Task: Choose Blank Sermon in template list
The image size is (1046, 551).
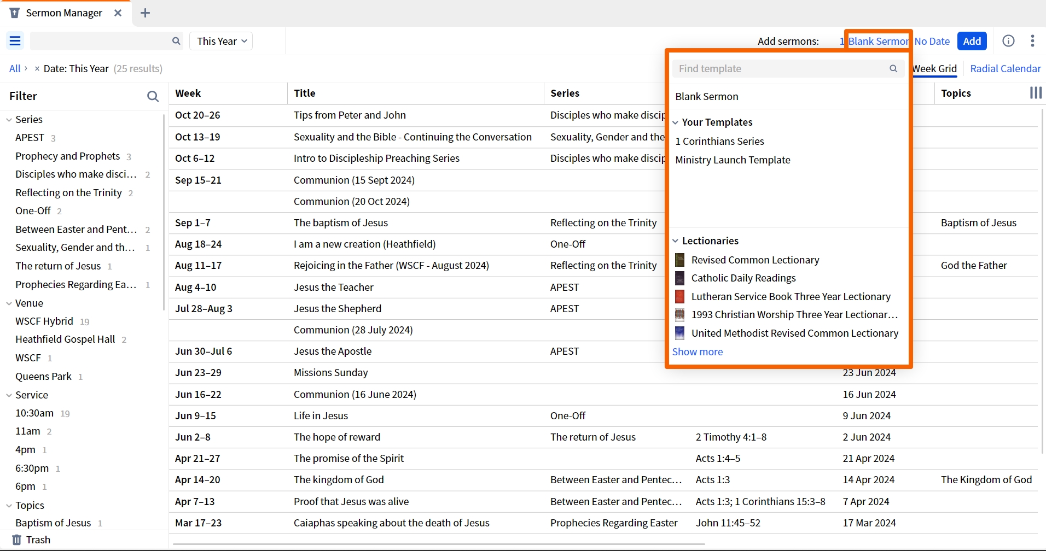Action: point(707,97)
